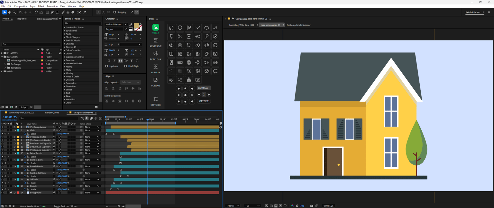This screenshot has width=494, height=208.
Task: Open Brazu KEYFRAME section
Action: click(x=156, y=42)
